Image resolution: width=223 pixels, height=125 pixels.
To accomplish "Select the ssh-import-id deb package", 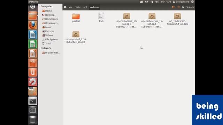I will (x=76, y=37).
